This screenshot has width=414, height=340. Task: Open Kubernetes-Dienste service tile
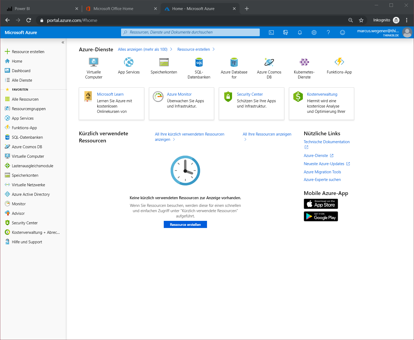[x=304, y=68]
